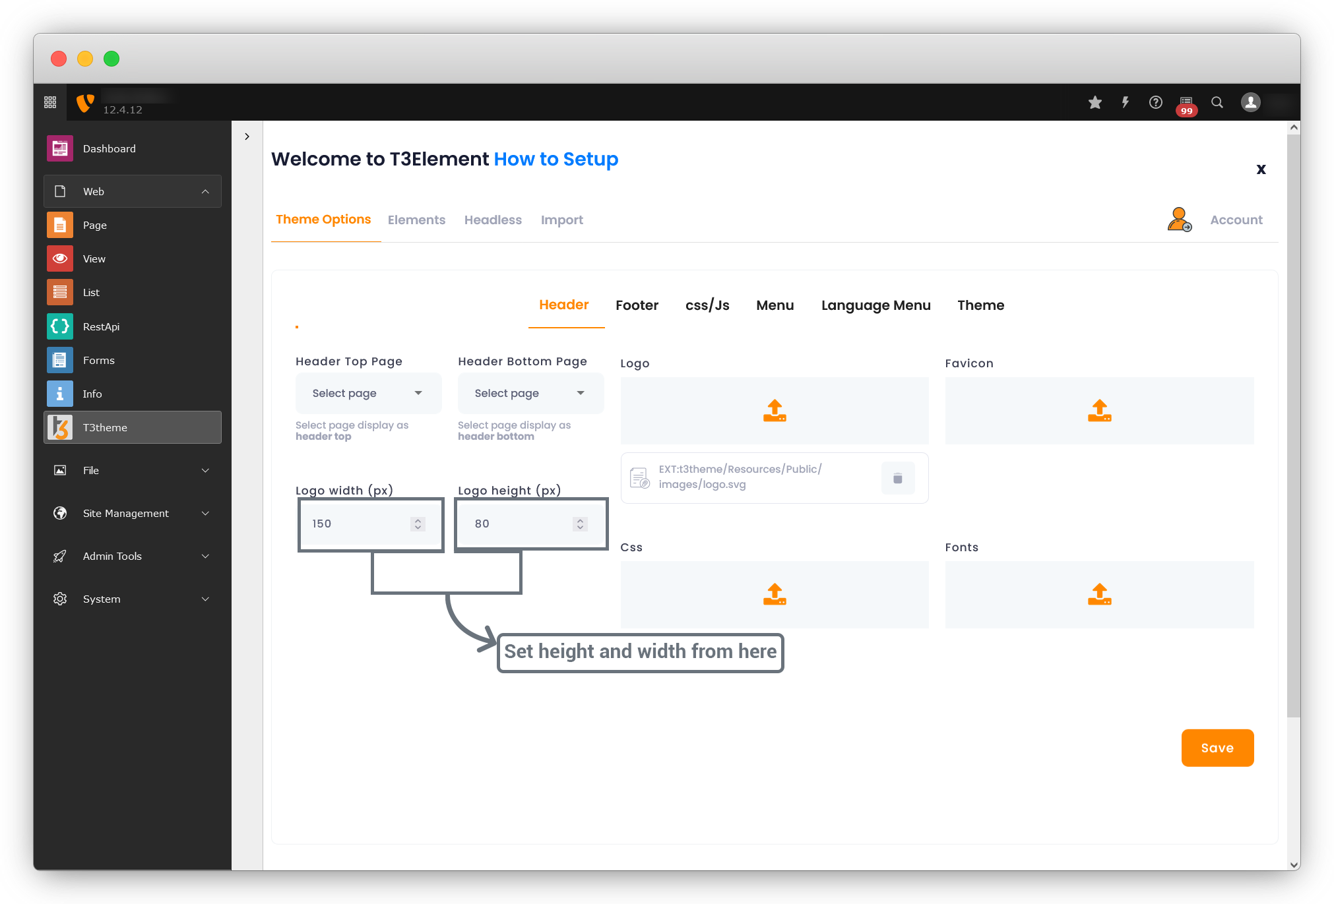
Task: Click the Account link
Action: pos(1236,220)
